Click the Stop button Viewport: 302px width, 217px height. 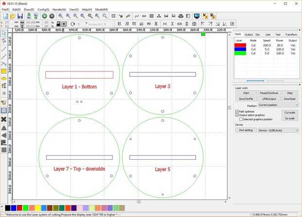[290, 93]
